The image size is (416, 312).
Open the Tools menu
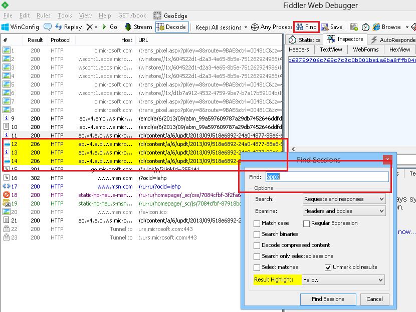pyautogui.click(x=65, y=15)
